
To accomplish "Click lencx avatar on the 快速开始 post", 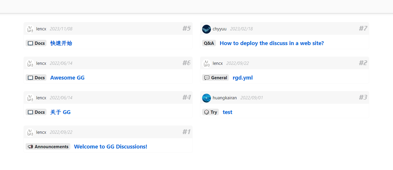I will 30,29.
